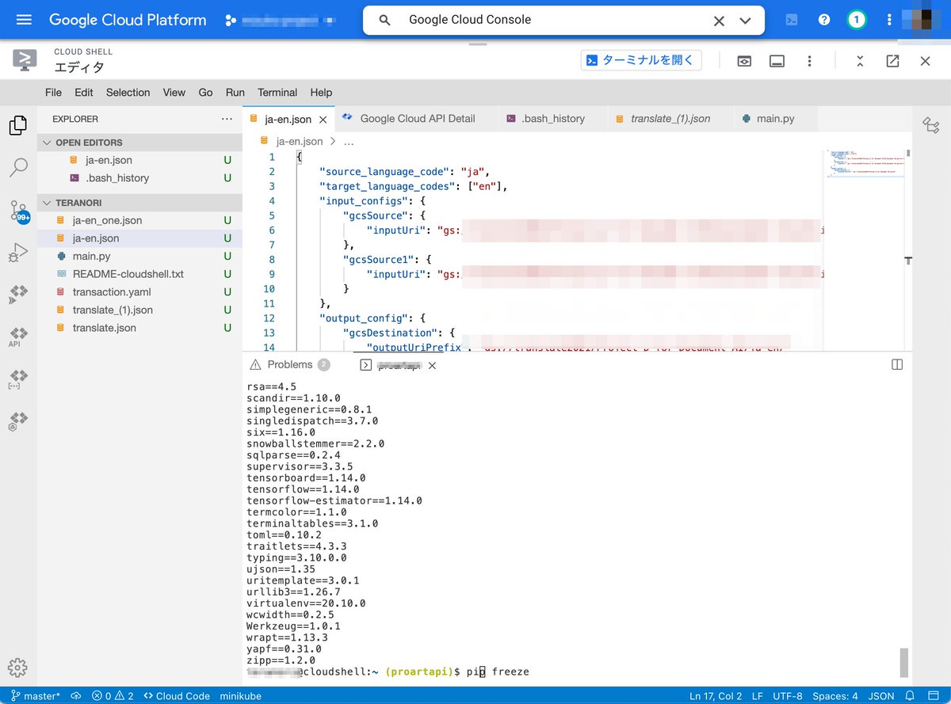Clear the search box with X icon
The image size is (951, 704).
719,21
